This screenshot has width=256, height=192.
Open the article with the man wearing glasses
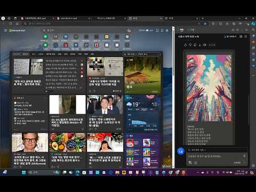(30, 150)
